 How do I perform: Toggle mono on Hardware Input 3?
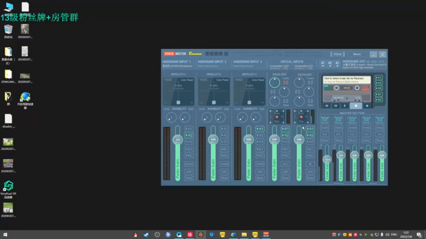(x=260, y=164)
